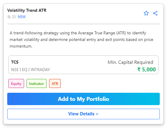Click the 5,000 capital amount

(149, 70)
